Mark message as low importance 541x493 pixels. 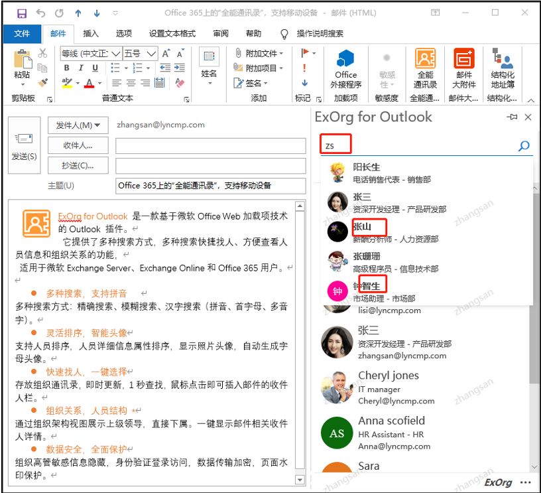[304, 83]
